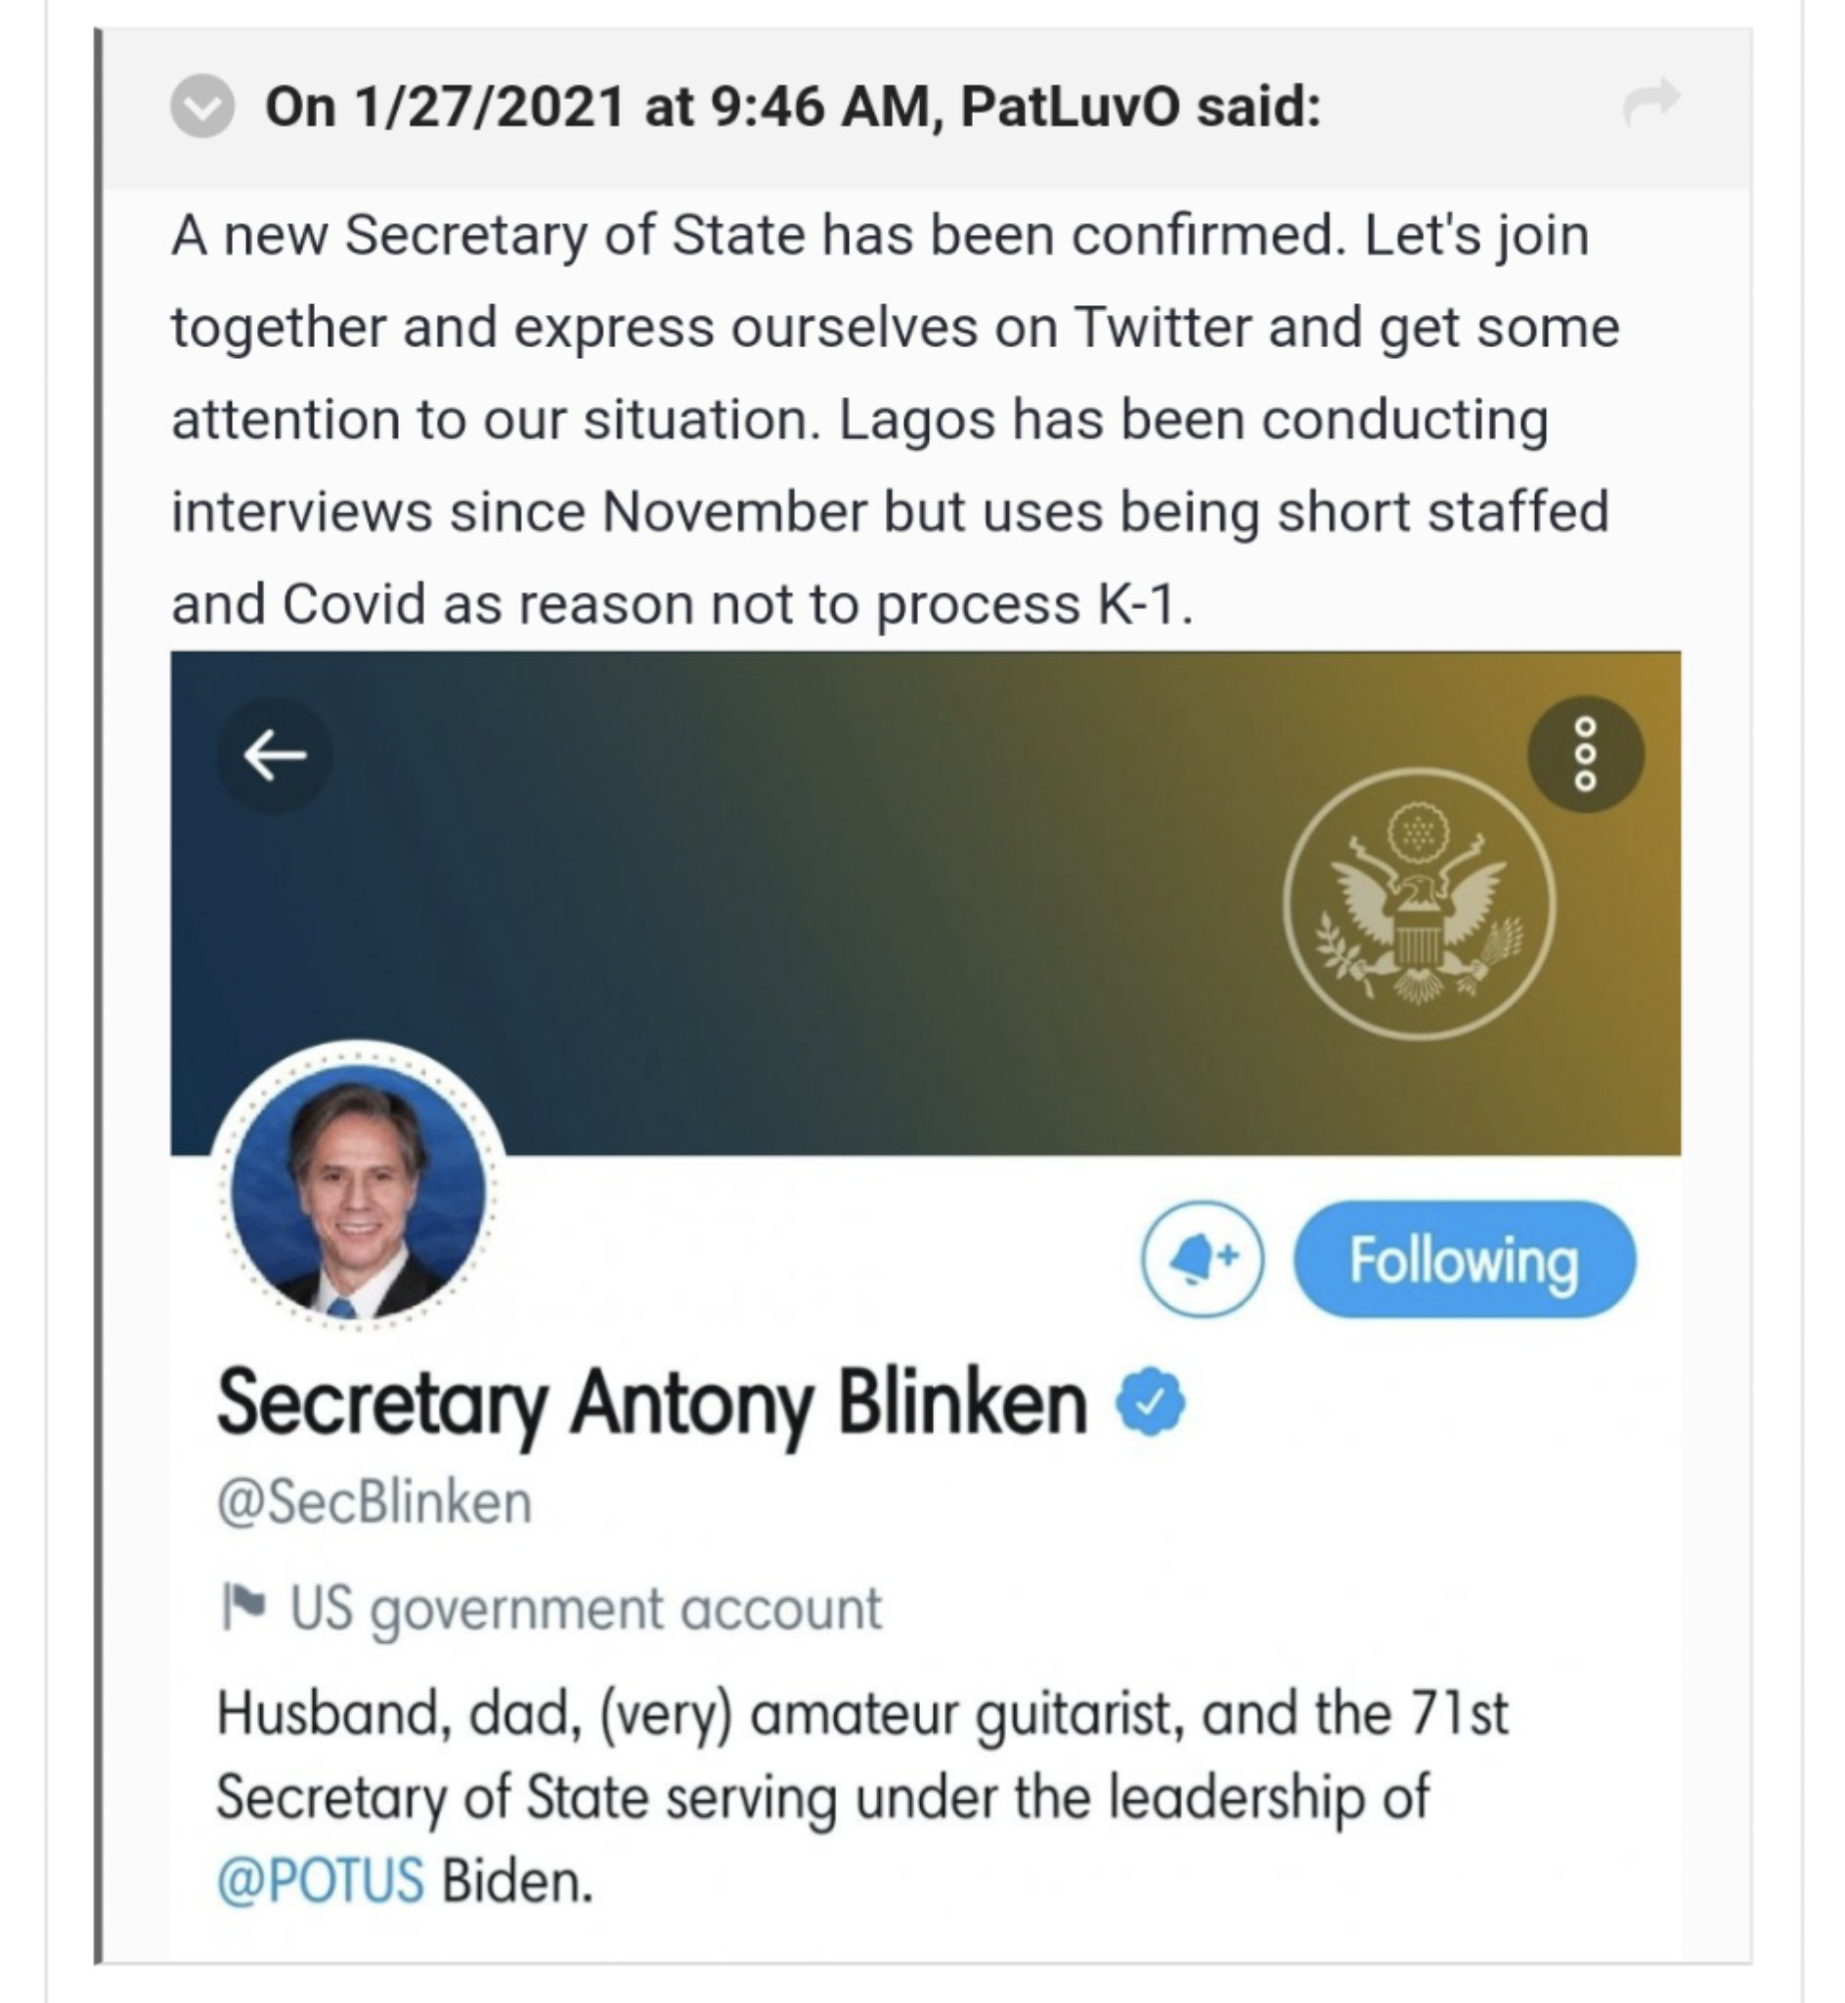
Task: Collapse the quote using the chevron circle
Action: coord(202,105)
